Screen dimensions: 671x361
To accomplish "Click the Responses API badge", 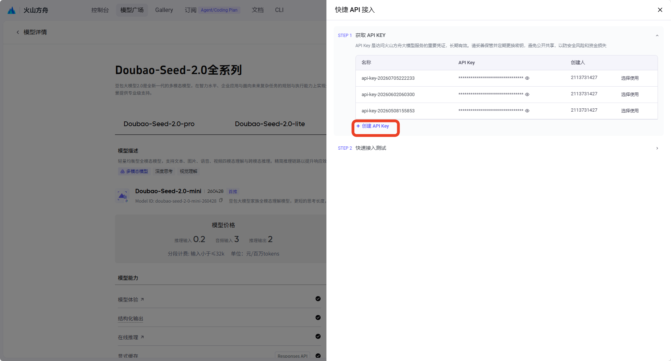I will pos(292,356).
